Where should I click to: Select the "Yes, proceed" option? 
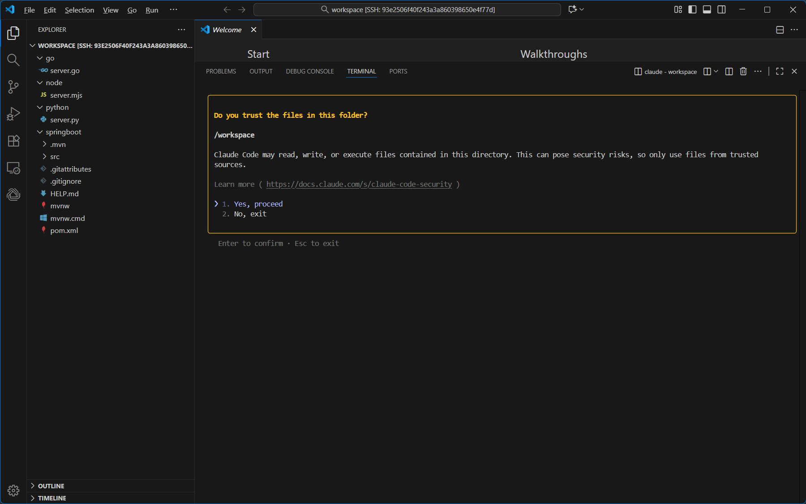(x=258, y=204)
